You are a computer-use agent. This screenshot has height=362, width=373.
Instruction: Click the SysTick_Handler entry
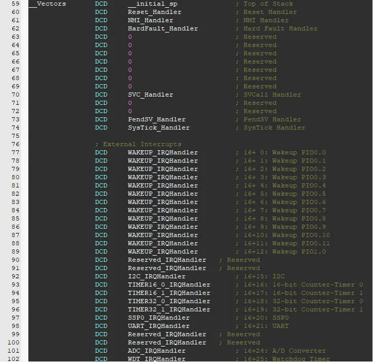[158, 128]
